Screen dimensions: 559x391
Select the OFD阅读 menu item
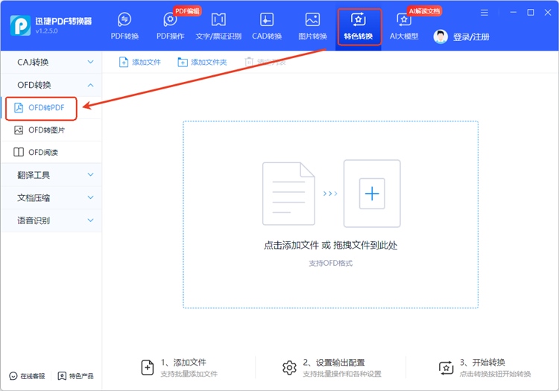(51, 153)
